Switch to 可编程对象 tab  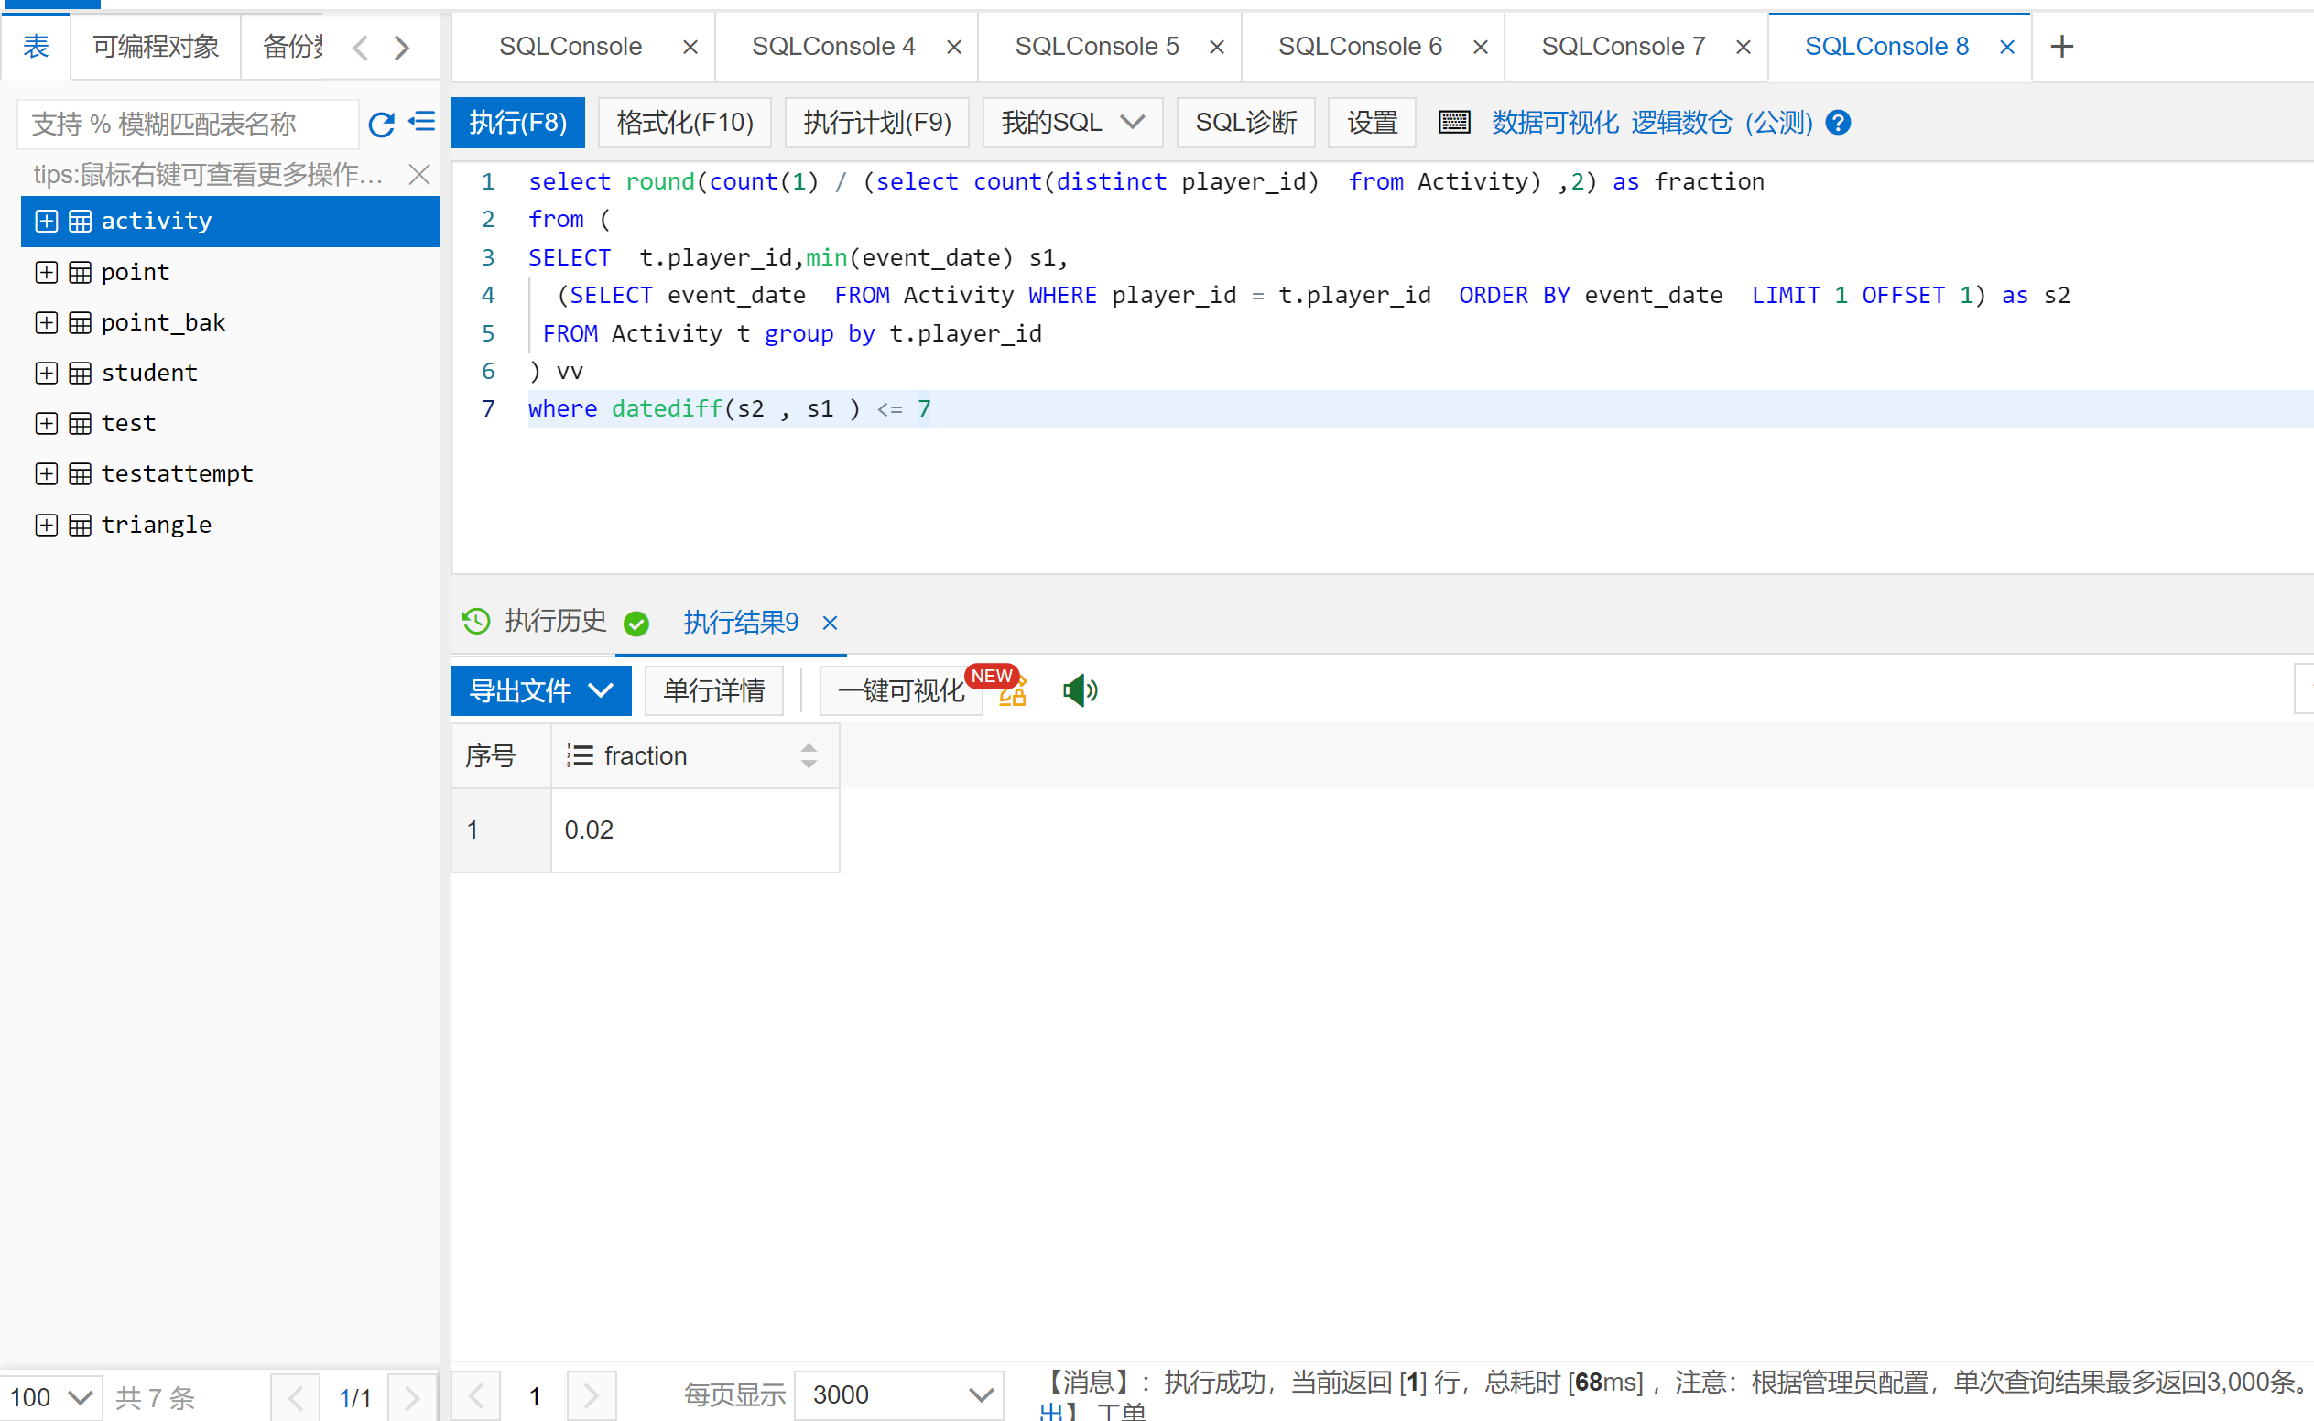click(155, 46)
